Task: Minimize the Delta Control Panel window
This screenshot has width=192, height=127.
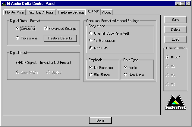Action: (178, 4)
